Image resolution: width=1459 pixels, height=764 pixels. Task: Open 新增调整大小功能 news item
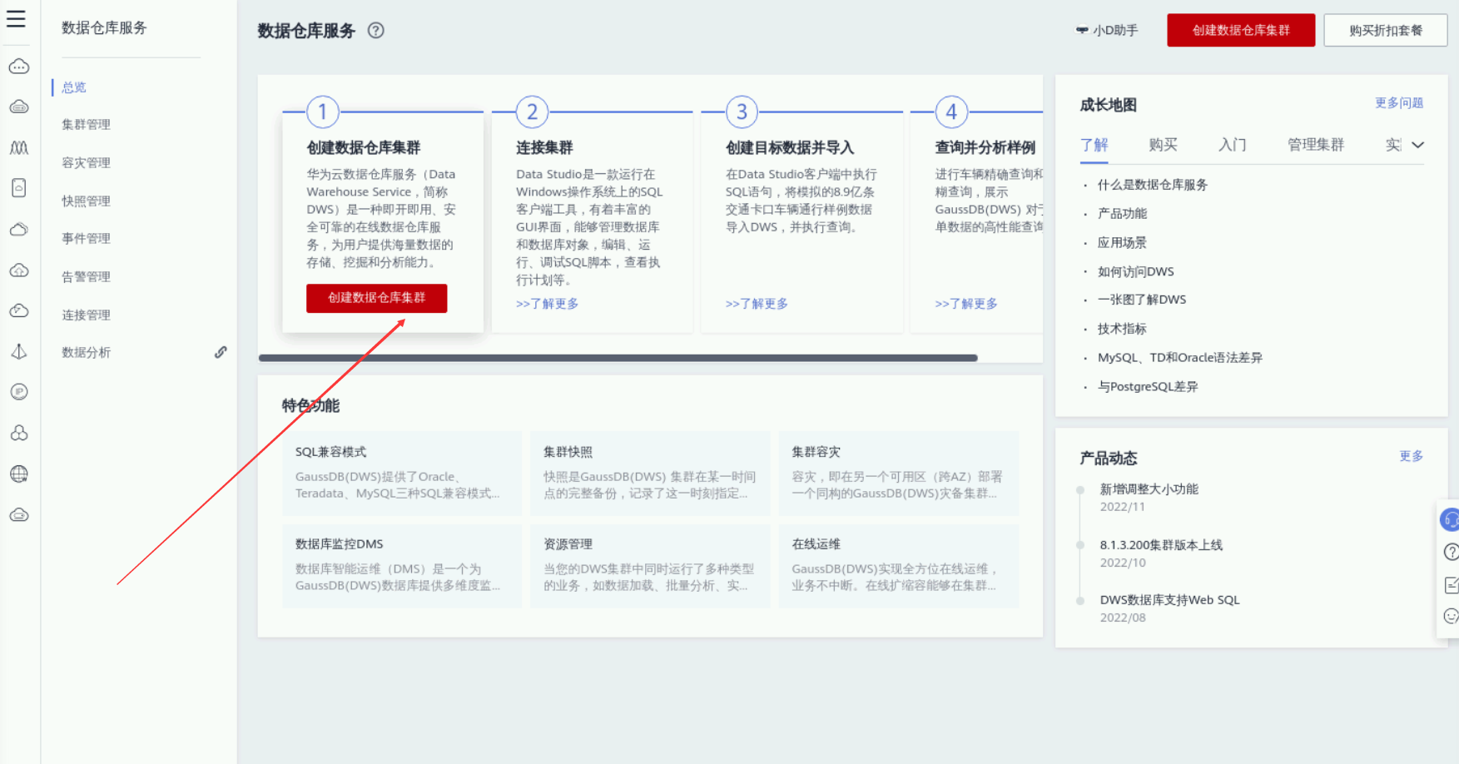click(1149, 489)
